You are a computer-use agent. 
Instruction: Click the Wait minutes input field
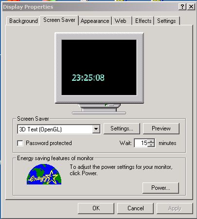141,143
